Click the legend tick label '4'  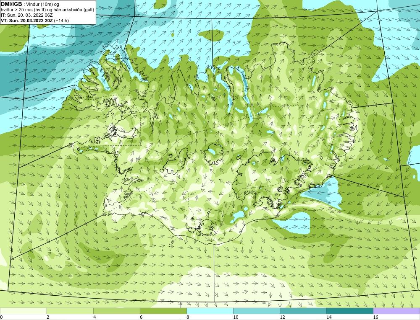[94, 317]
